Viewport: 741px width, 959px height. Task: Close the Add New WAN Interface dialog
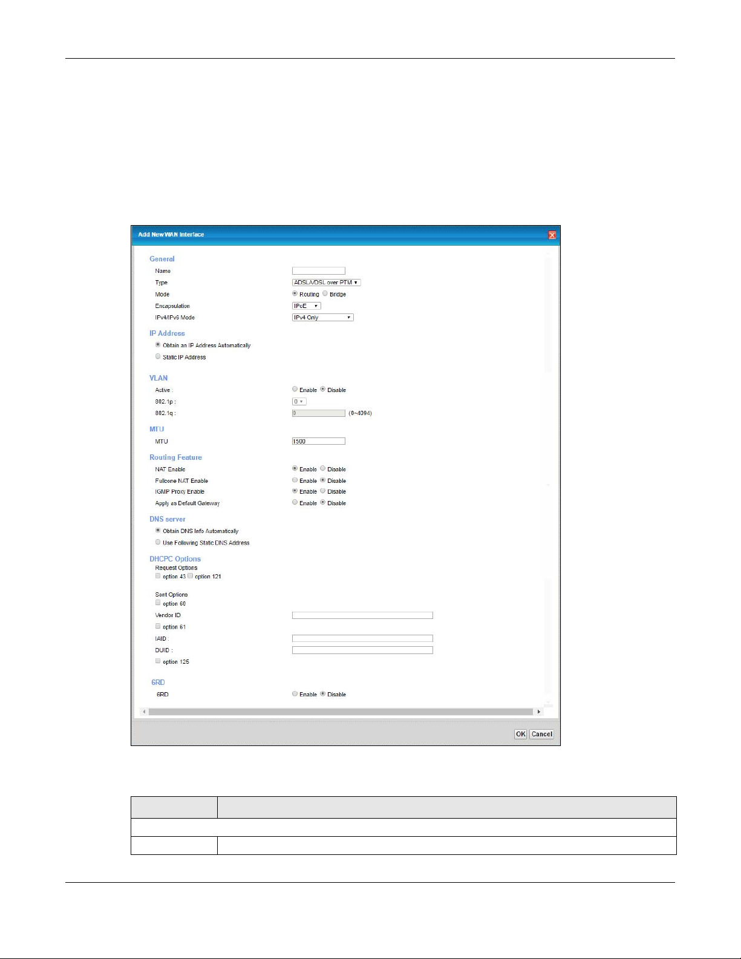pyautogui.click(x=552, y=235)
